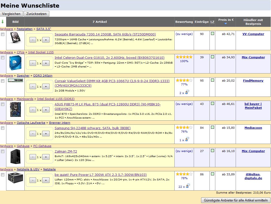
Task: Click the blue sort arrow under Preis in €
Action: click(x=225, y=24)
